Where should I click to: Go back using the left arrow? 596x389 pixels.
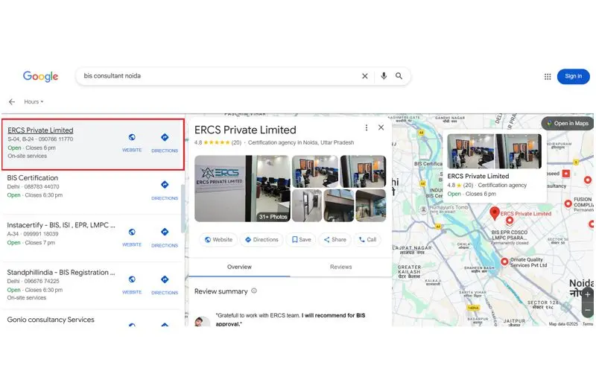pos(12,101)
